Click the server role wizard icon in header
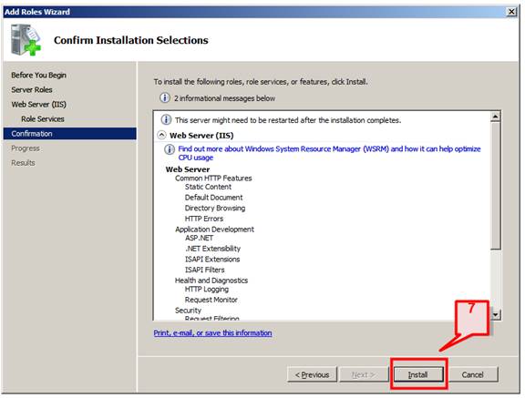This screenshot has width=525, height=398. pos(26,40)
